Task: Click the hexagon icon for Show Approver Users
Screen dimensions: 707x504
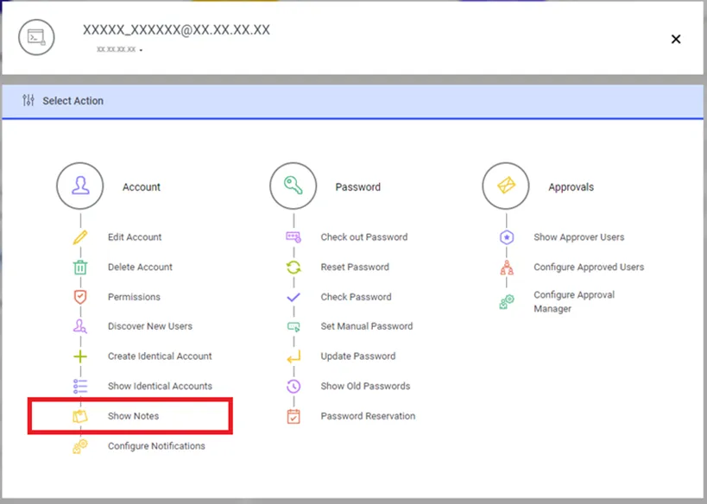Action: [x=507, y=237]
